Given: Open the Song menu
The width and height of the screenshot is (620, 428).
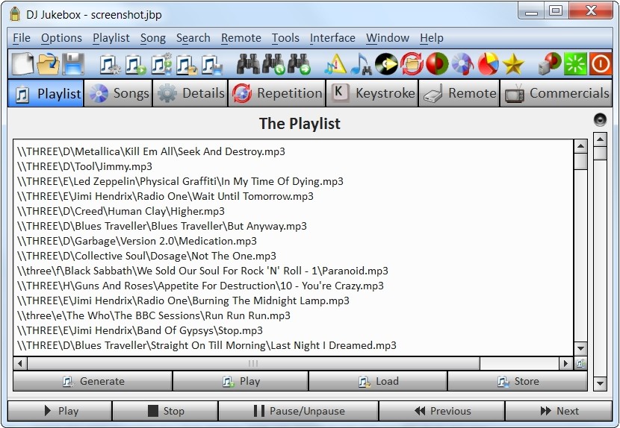Looking at the screenshot, I should (x=152, y=38).
